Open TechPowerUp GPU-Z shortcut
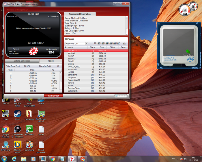This screenshot has height=162, width=202. [41, 116]
